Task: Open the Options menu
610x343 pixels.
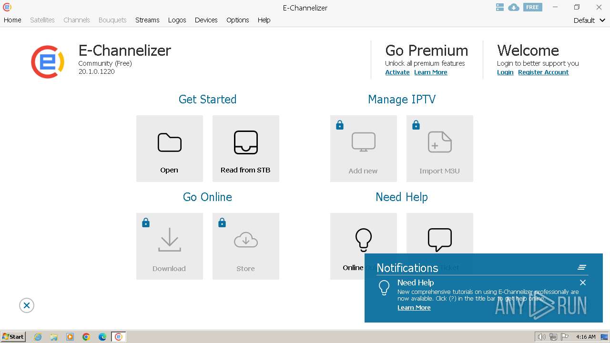Action: tap(238, 20)
